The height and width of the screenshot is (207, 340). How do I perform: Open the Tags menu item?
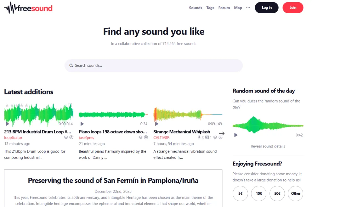(210, 8)
